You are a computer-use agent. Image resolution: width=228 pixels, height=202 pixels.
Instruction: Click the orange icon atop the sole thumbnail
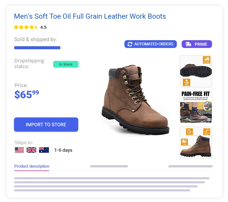pyautogui.click(x=207, y=60)
